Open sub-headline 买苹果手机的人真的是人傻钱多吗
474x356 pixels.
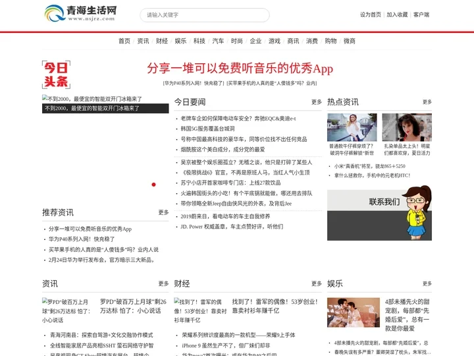272,83
